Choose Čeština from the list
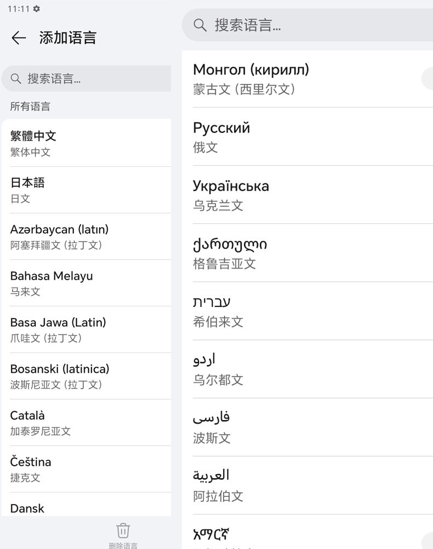The image size is (433, 549). (x=88, y=469)
